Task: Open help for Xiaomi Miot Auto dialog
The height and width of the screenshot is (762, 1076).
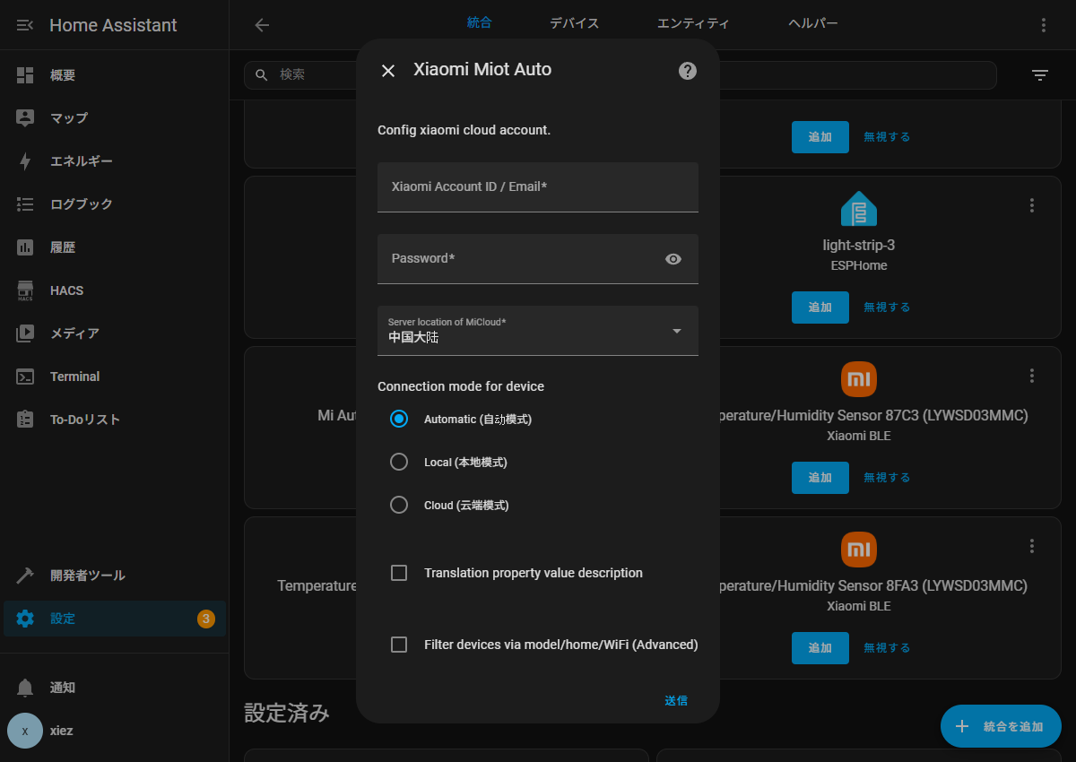Action: [x=688, y=71]
